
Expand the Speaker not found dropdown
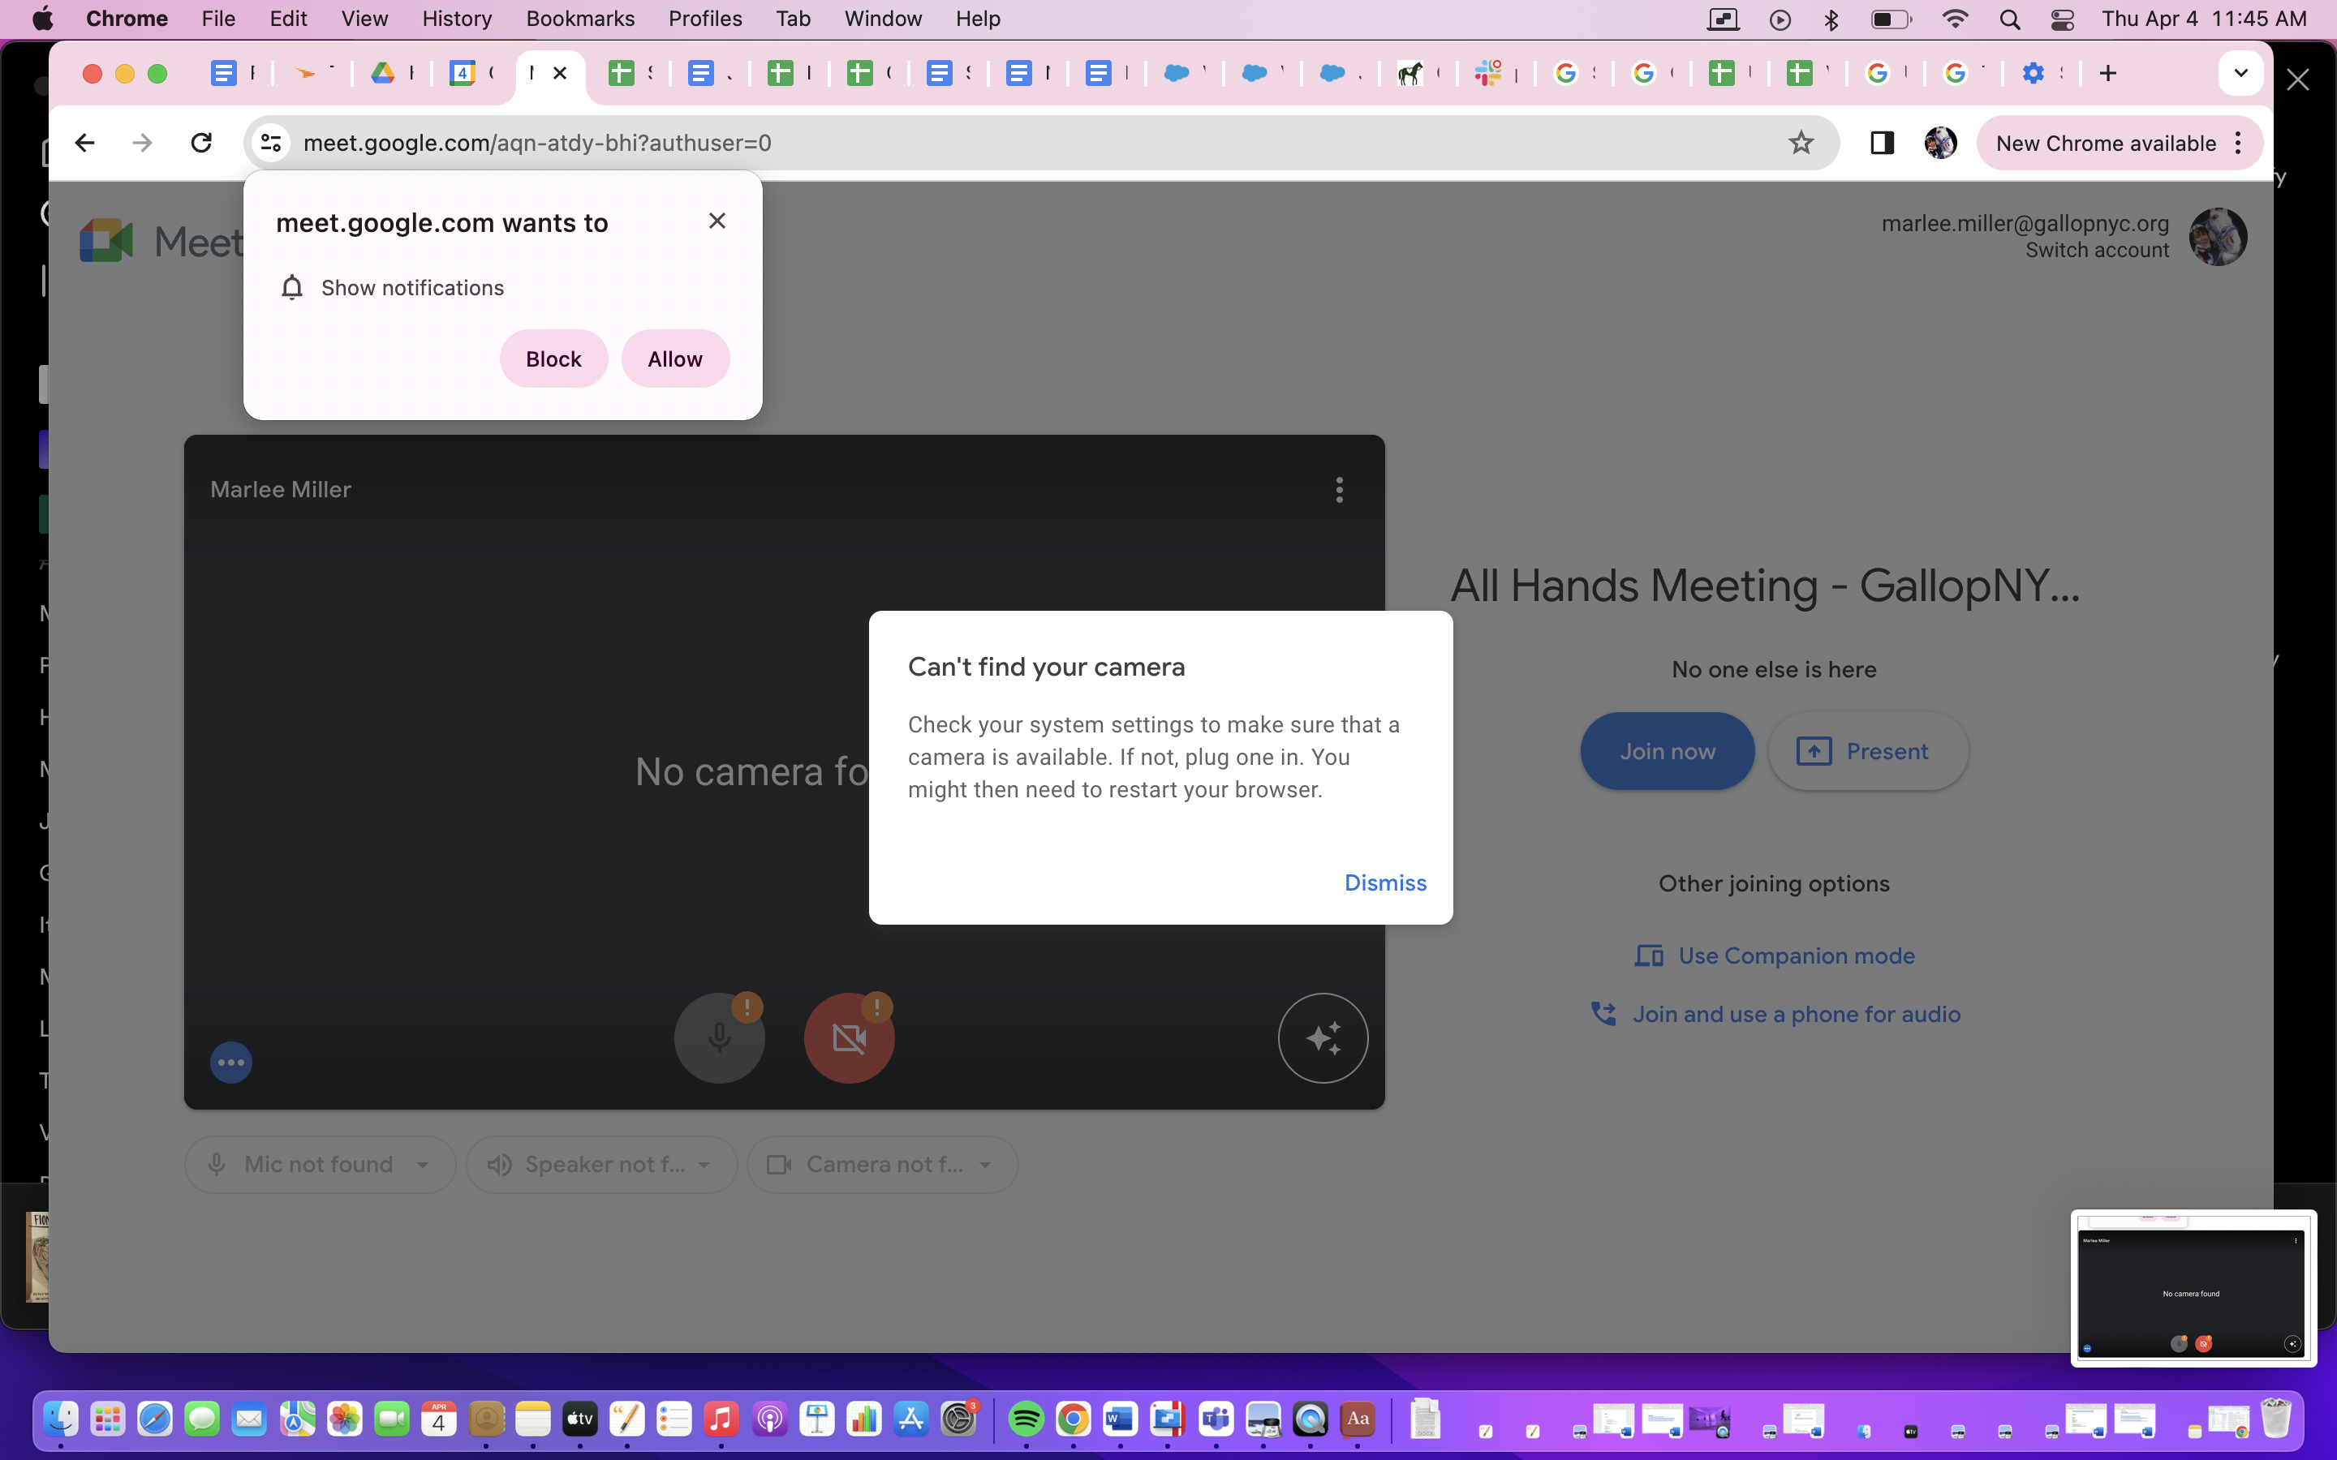(x=600, y=1165)
